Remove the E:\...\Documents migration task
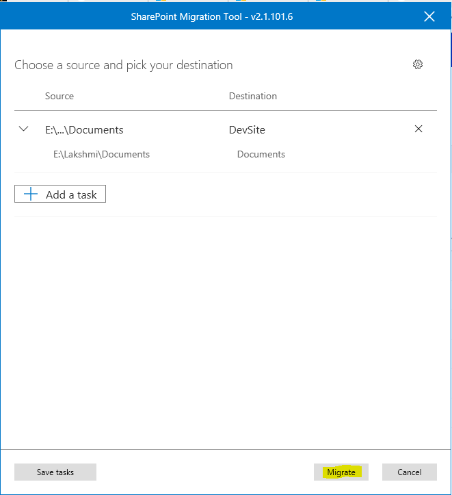This screenshot has width=452, height=495. [418, 129]
